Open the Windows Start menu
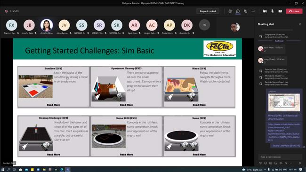This screenshot has width=306, height=172. click(3, 170)
